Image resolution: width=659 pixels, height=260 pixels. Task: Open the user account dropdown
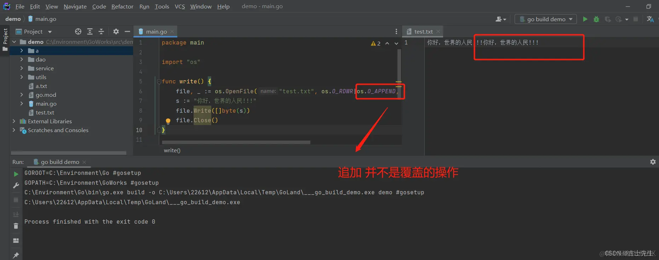click(501, 19)
